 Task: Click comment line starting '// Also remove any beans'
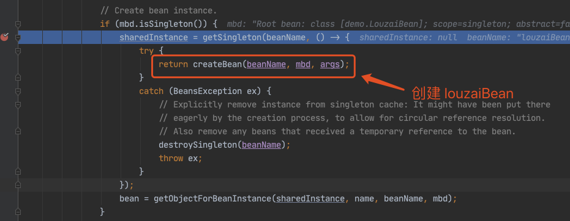[x=337, y=131]
